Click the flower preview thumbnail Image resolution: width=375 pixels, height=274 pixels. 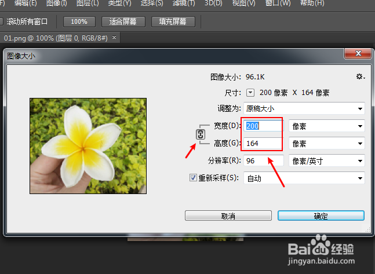coord(88,146)
